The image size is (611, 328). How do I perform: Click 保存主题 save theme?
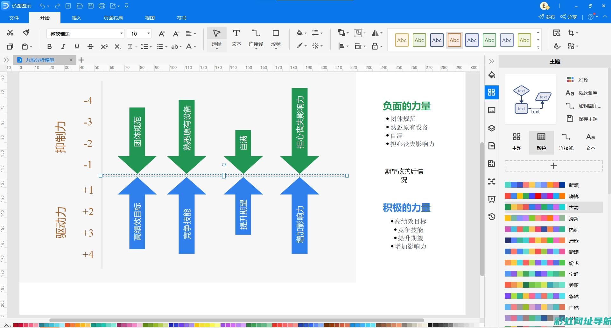click(x=582, y=119)
